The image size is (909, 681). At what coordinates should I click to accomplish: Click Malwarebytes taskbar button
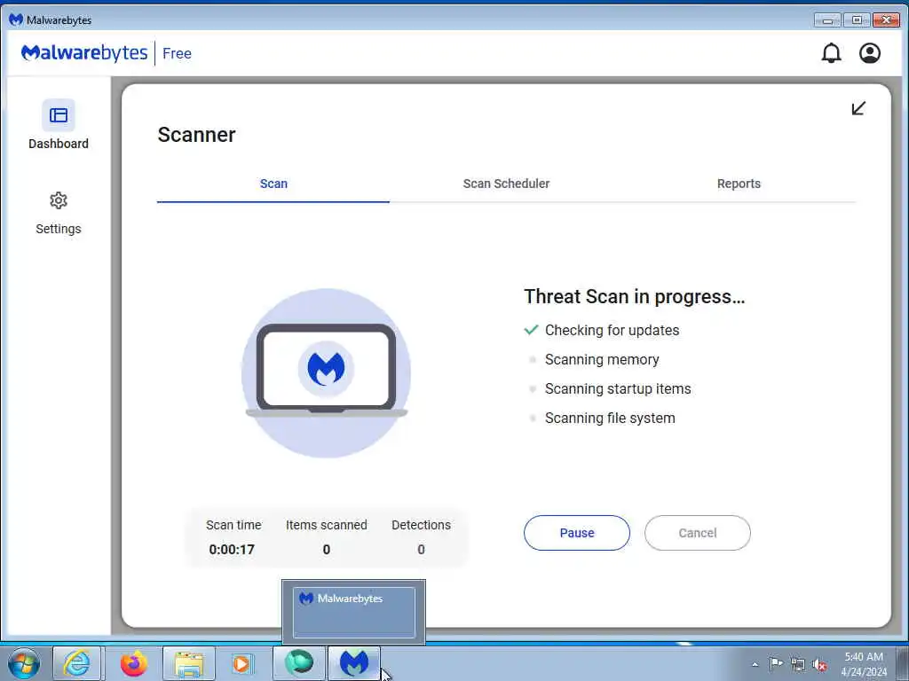coord(354,663)
